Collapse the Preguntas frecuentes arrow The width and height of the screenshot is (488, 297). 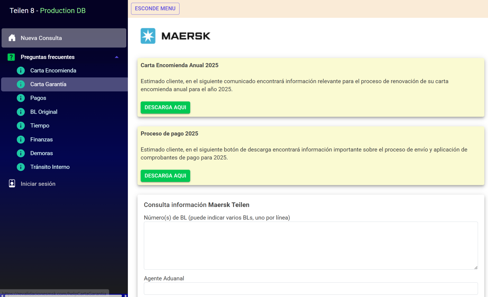(x=117, y=57)
